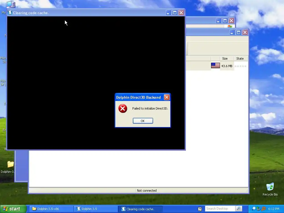Close the Clearing code cache window

[181, 13]
